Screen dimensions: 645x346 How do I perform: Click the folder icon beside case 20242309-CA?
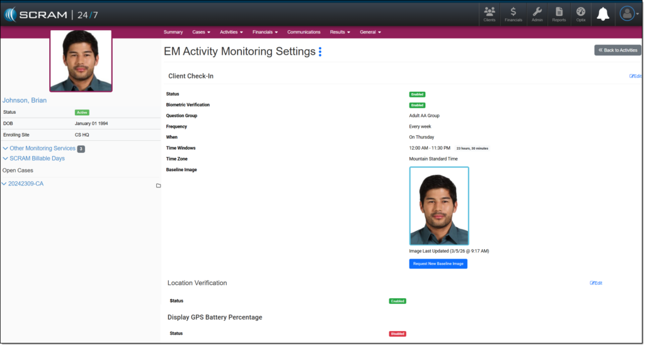(158, 186)
